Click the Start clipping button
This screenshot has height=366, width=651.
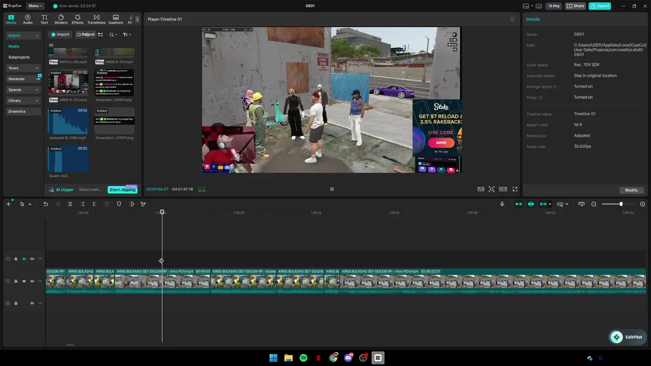click(x=122, y=190)
